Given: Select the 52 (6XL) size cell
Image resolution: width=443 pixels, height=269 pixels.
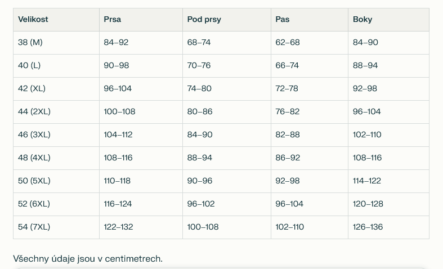Looking at the screenshot, I should coord(34,204).
